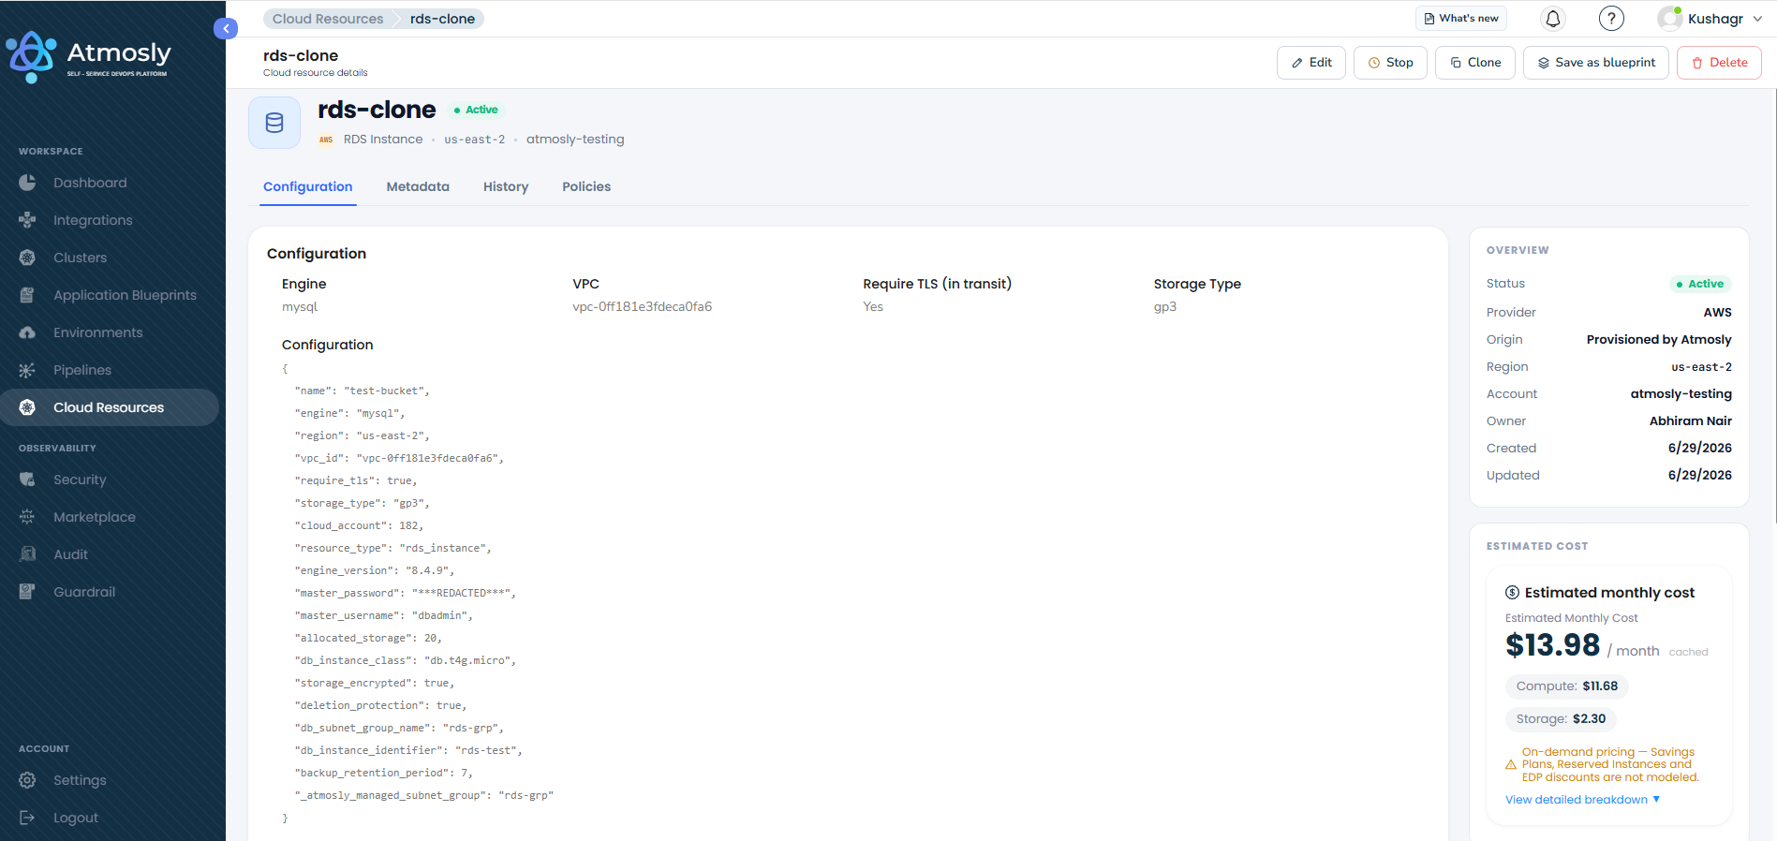
Task: Click VPC value vpc-0ff181e3fdeca0fa6
Action: click(643, 307)
